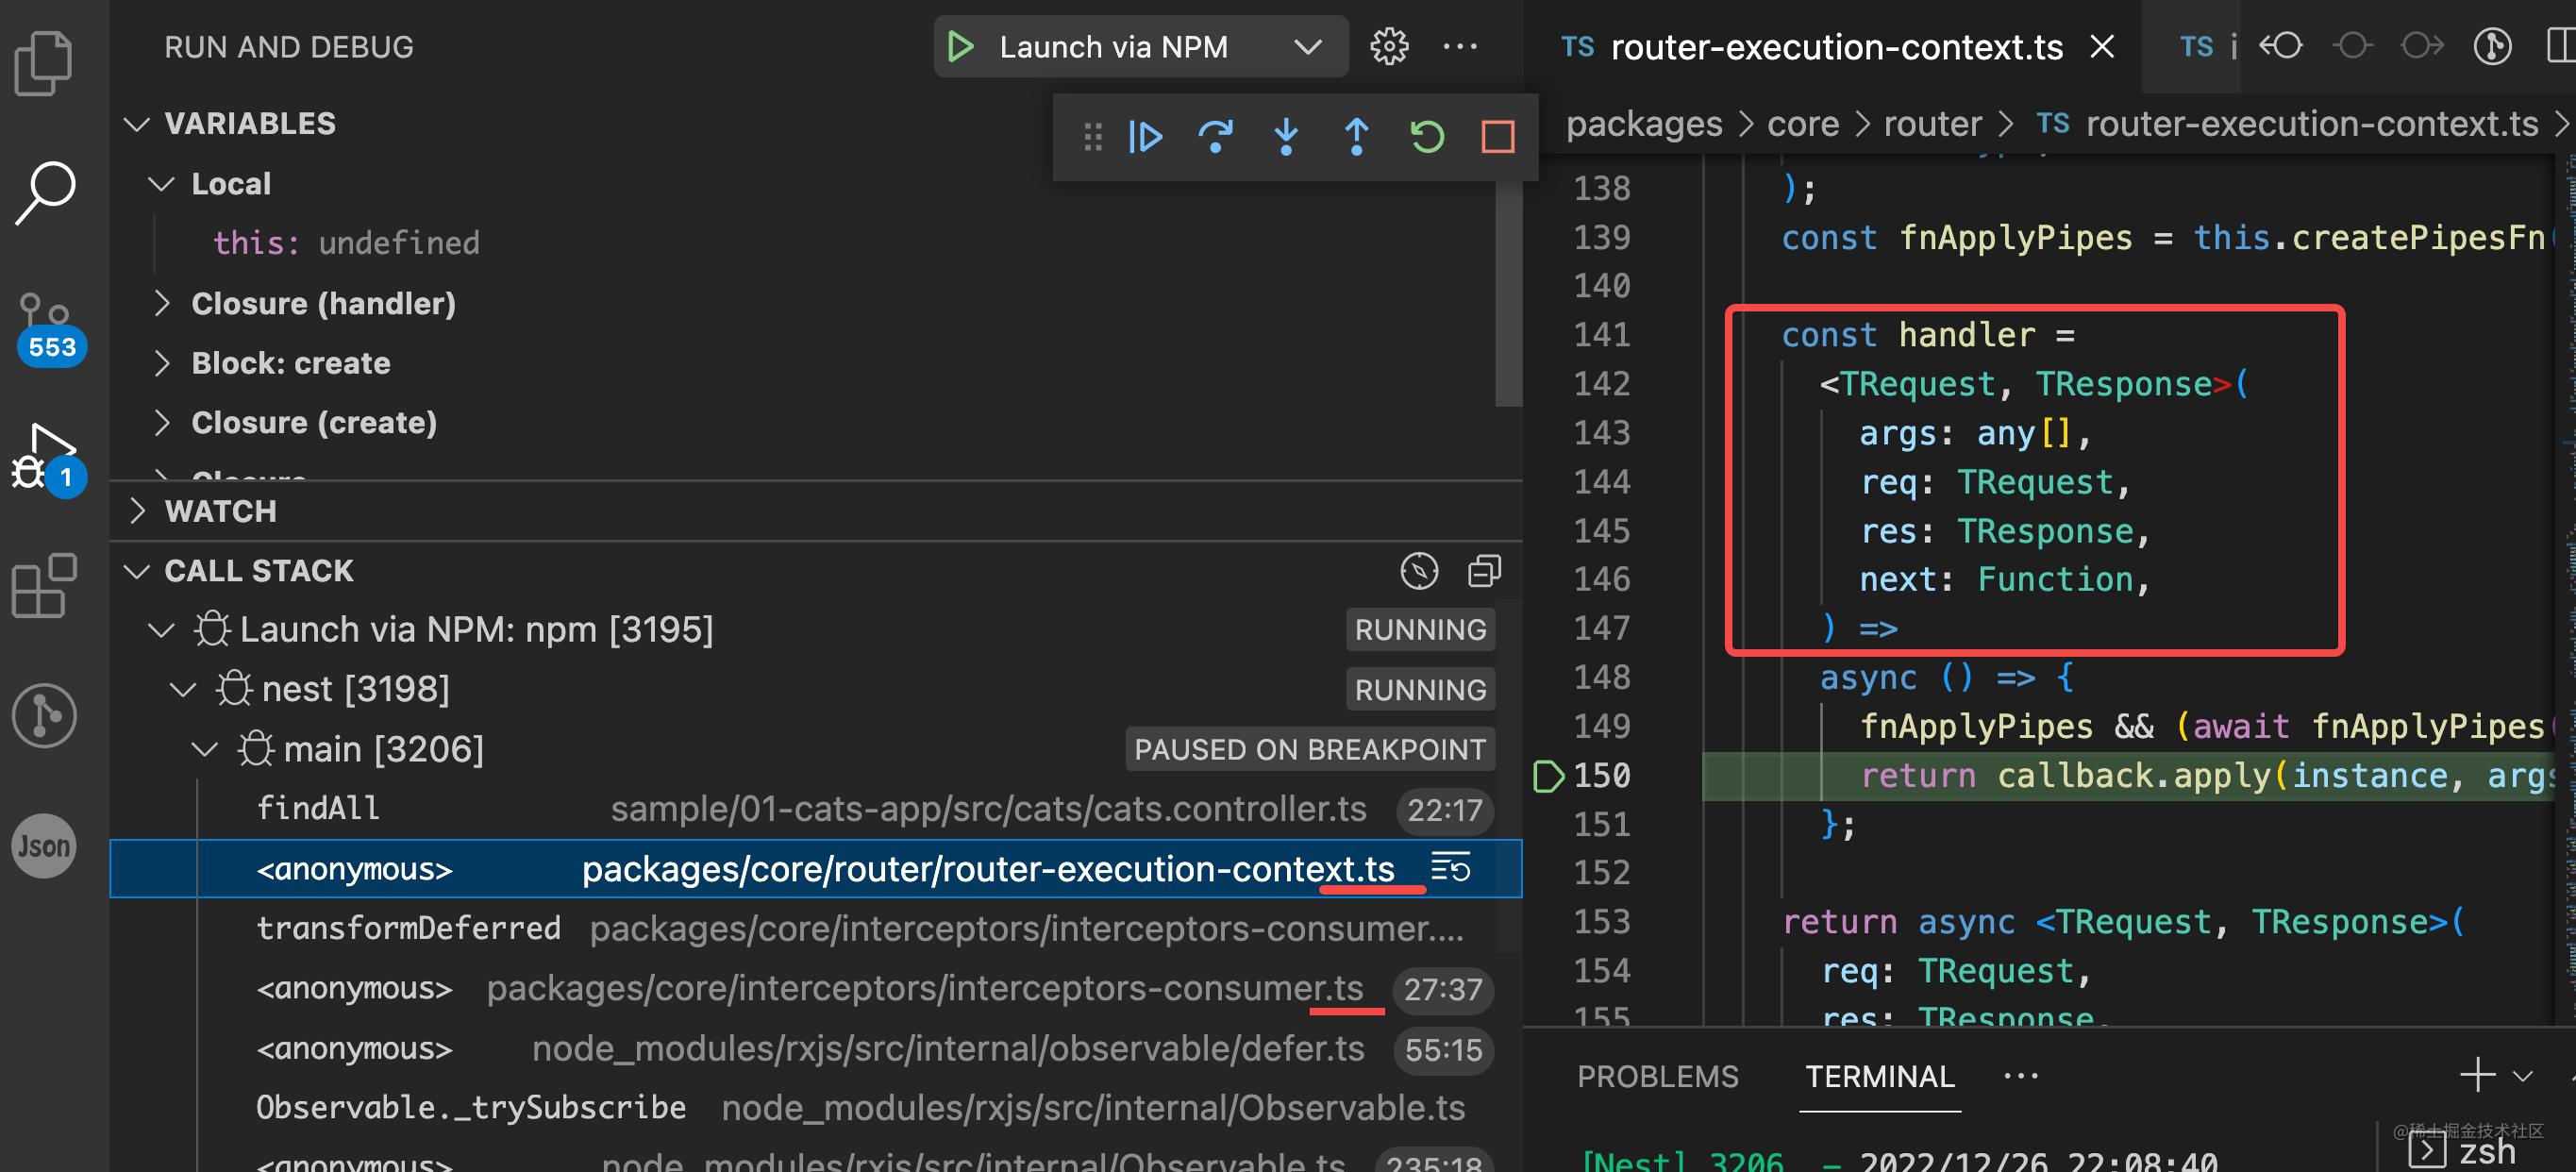Select Observable._trySubscribe stack frame
2576x1172 pixels.
(x=816, y=1108)
